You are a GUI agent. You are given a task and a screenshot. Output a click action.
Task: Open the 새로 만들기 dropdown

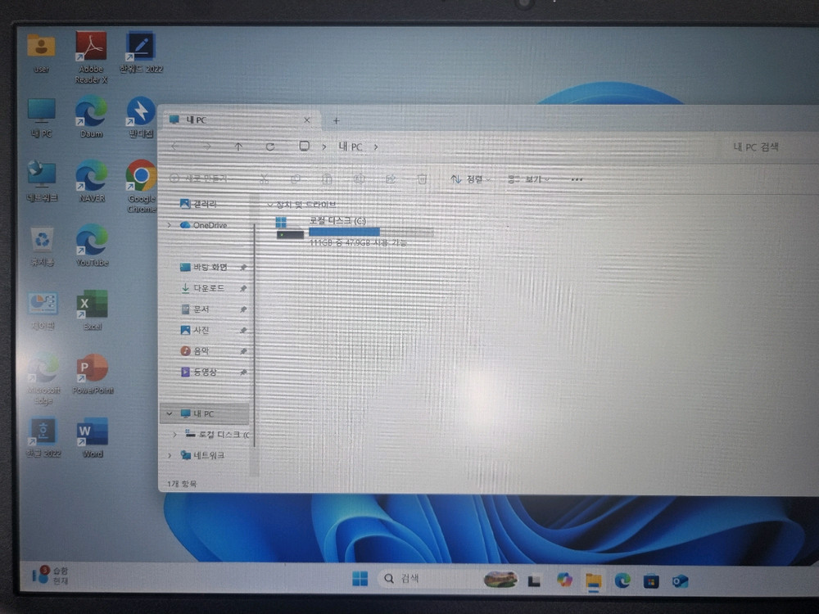click(201, 178)
